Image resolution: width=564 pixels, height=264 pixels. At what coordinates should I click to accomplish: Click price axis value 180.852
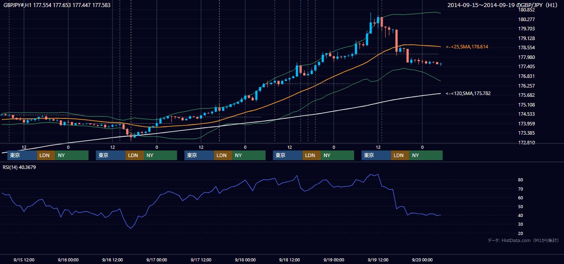pos(526,10)
